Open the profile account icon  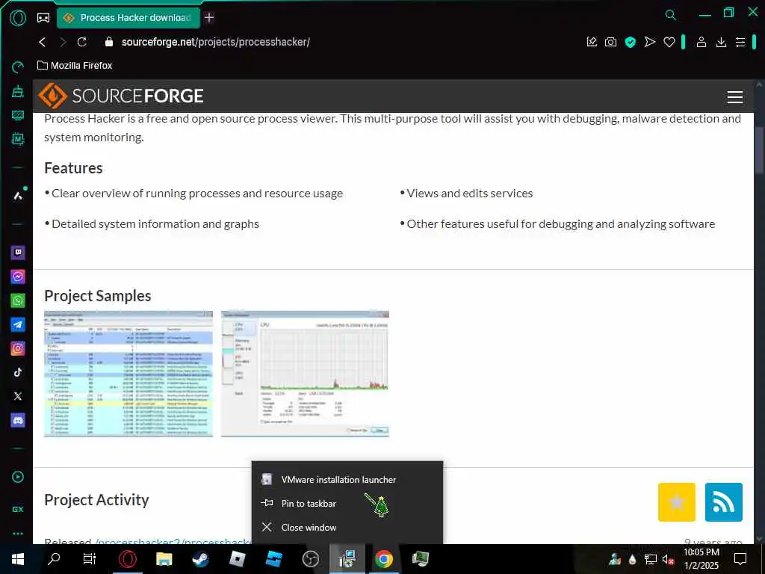point(701,42)
